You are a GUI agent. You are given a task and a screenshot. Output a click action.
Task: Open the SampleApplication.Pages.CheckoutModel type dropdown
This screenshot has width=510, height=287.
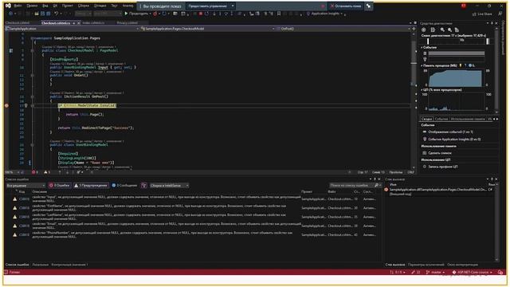point(207,29)
